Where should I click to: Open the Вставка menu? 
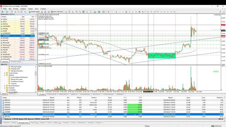pos(16,9)
